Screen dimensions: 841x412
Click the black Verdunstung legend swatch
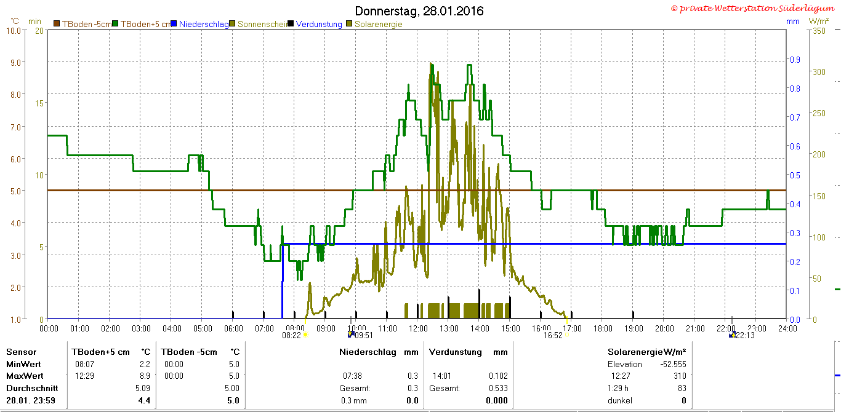pyautogui.click(x=291, y=24)
